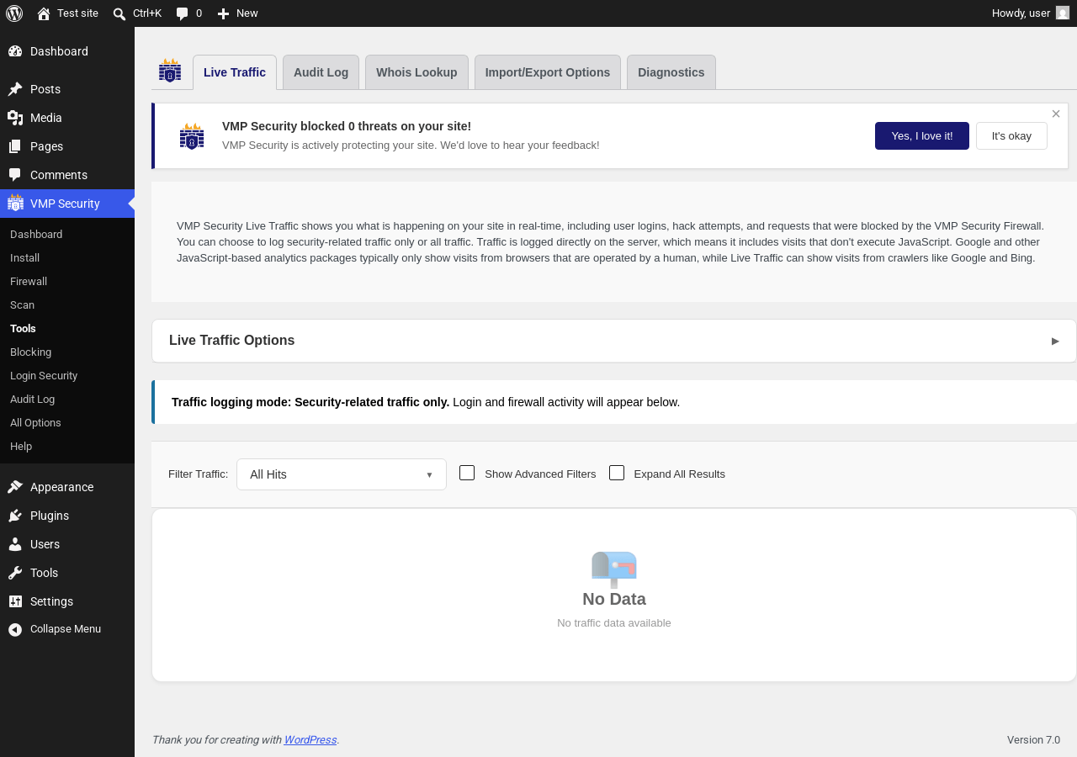The width and height of the screenshot is (1077, 757).
Task: Click the Test site home icon
Action: point(44,13)
